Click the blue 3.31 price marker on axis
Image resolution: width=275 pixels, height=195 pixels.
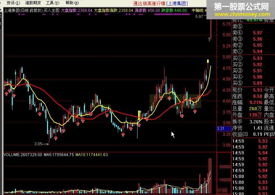tap(224, 129)
